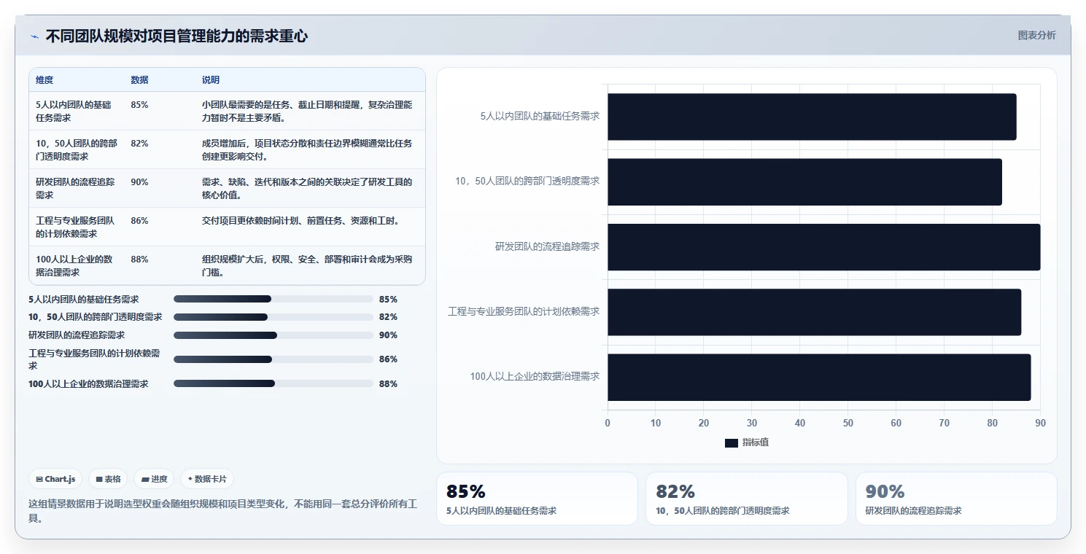Click the 指标值 legend label

[x=756, y=442]
